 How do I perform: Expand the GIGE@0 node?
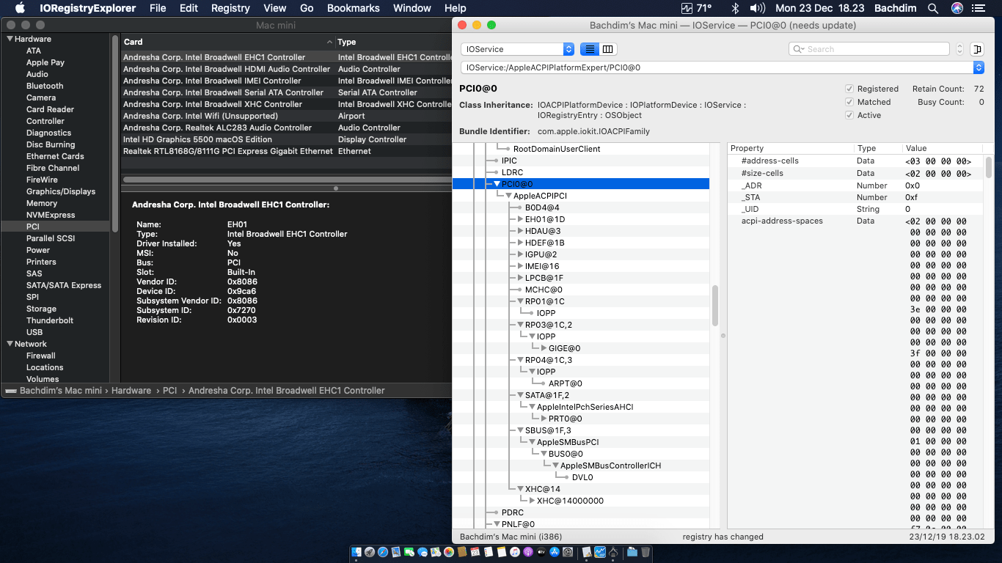[544, 348]
